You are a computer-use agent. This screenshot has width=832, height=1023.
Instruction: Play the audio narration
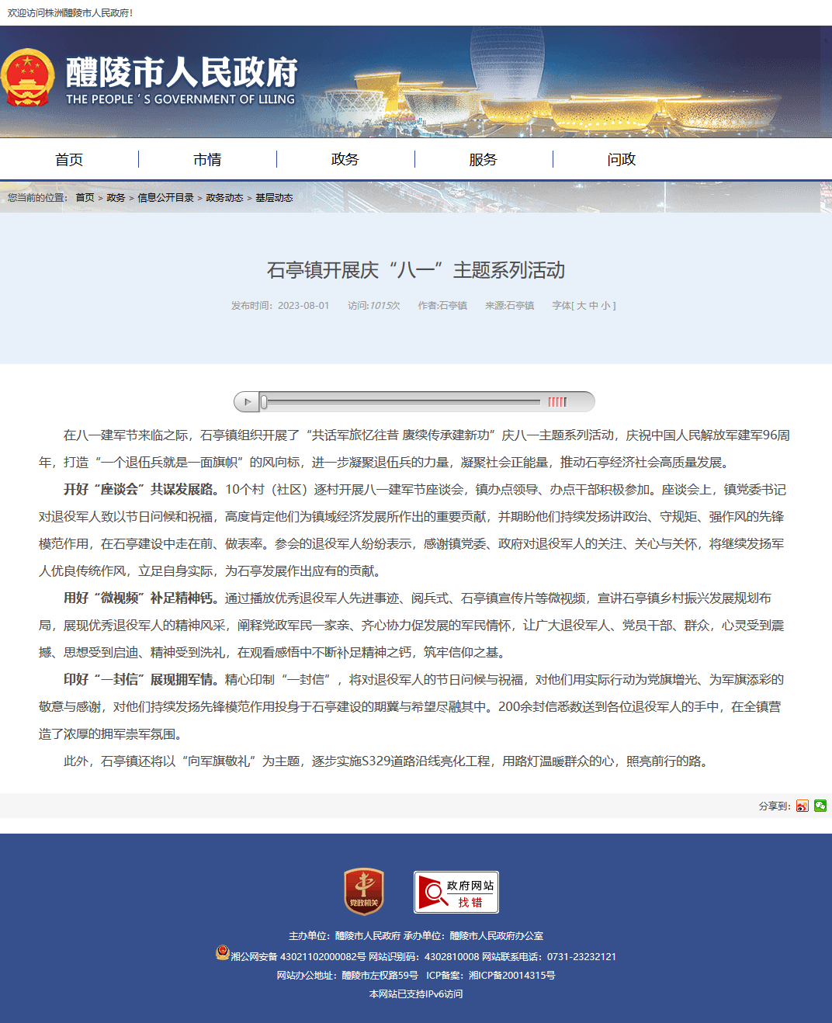pos(247,401)
